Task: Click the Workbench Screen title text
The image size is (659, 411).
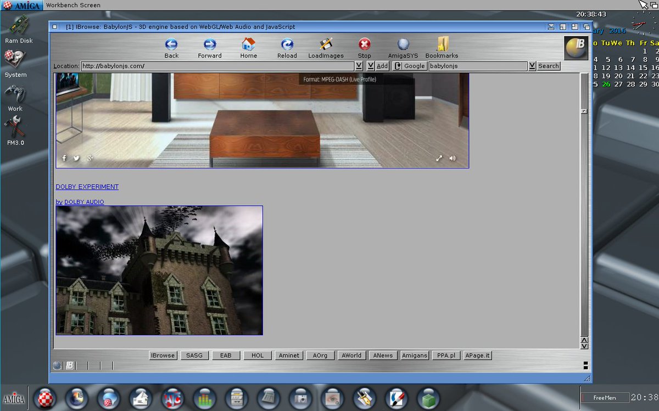Action: 73,5
